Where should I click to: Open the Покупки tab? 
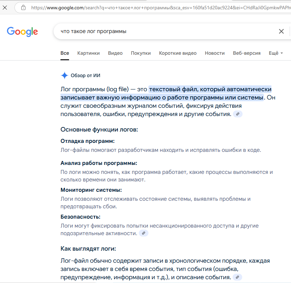click(x=141, y=53)
